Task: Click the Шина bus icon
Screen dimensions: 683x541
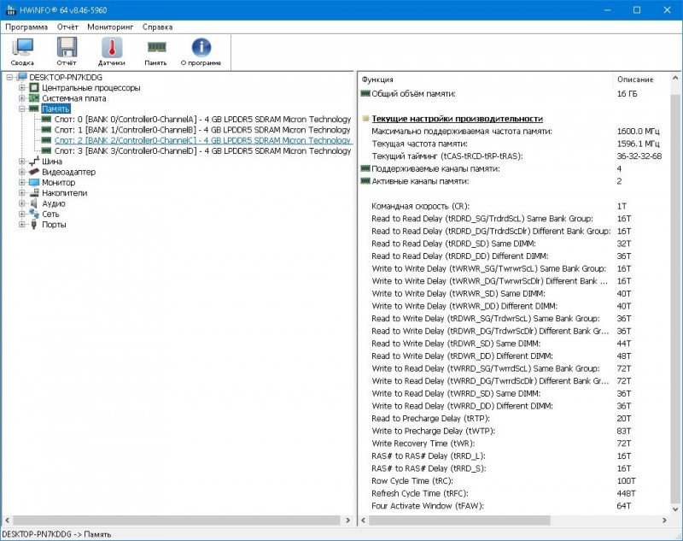Action: pos(34,162)
